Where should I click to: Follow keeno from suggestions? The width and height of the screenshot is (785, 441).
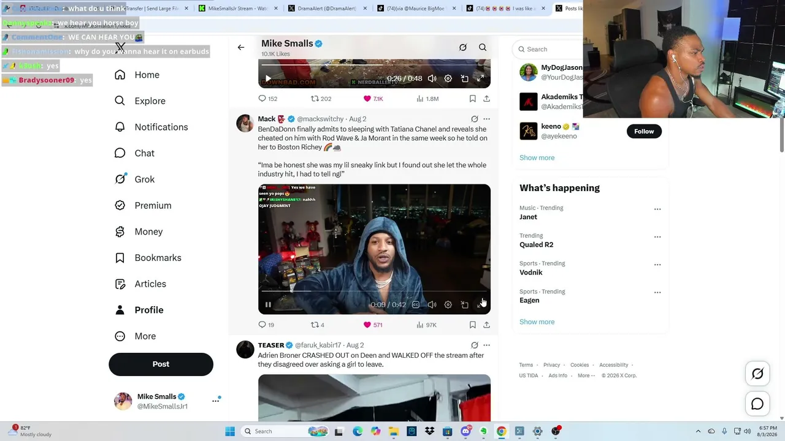click(644, 131)
